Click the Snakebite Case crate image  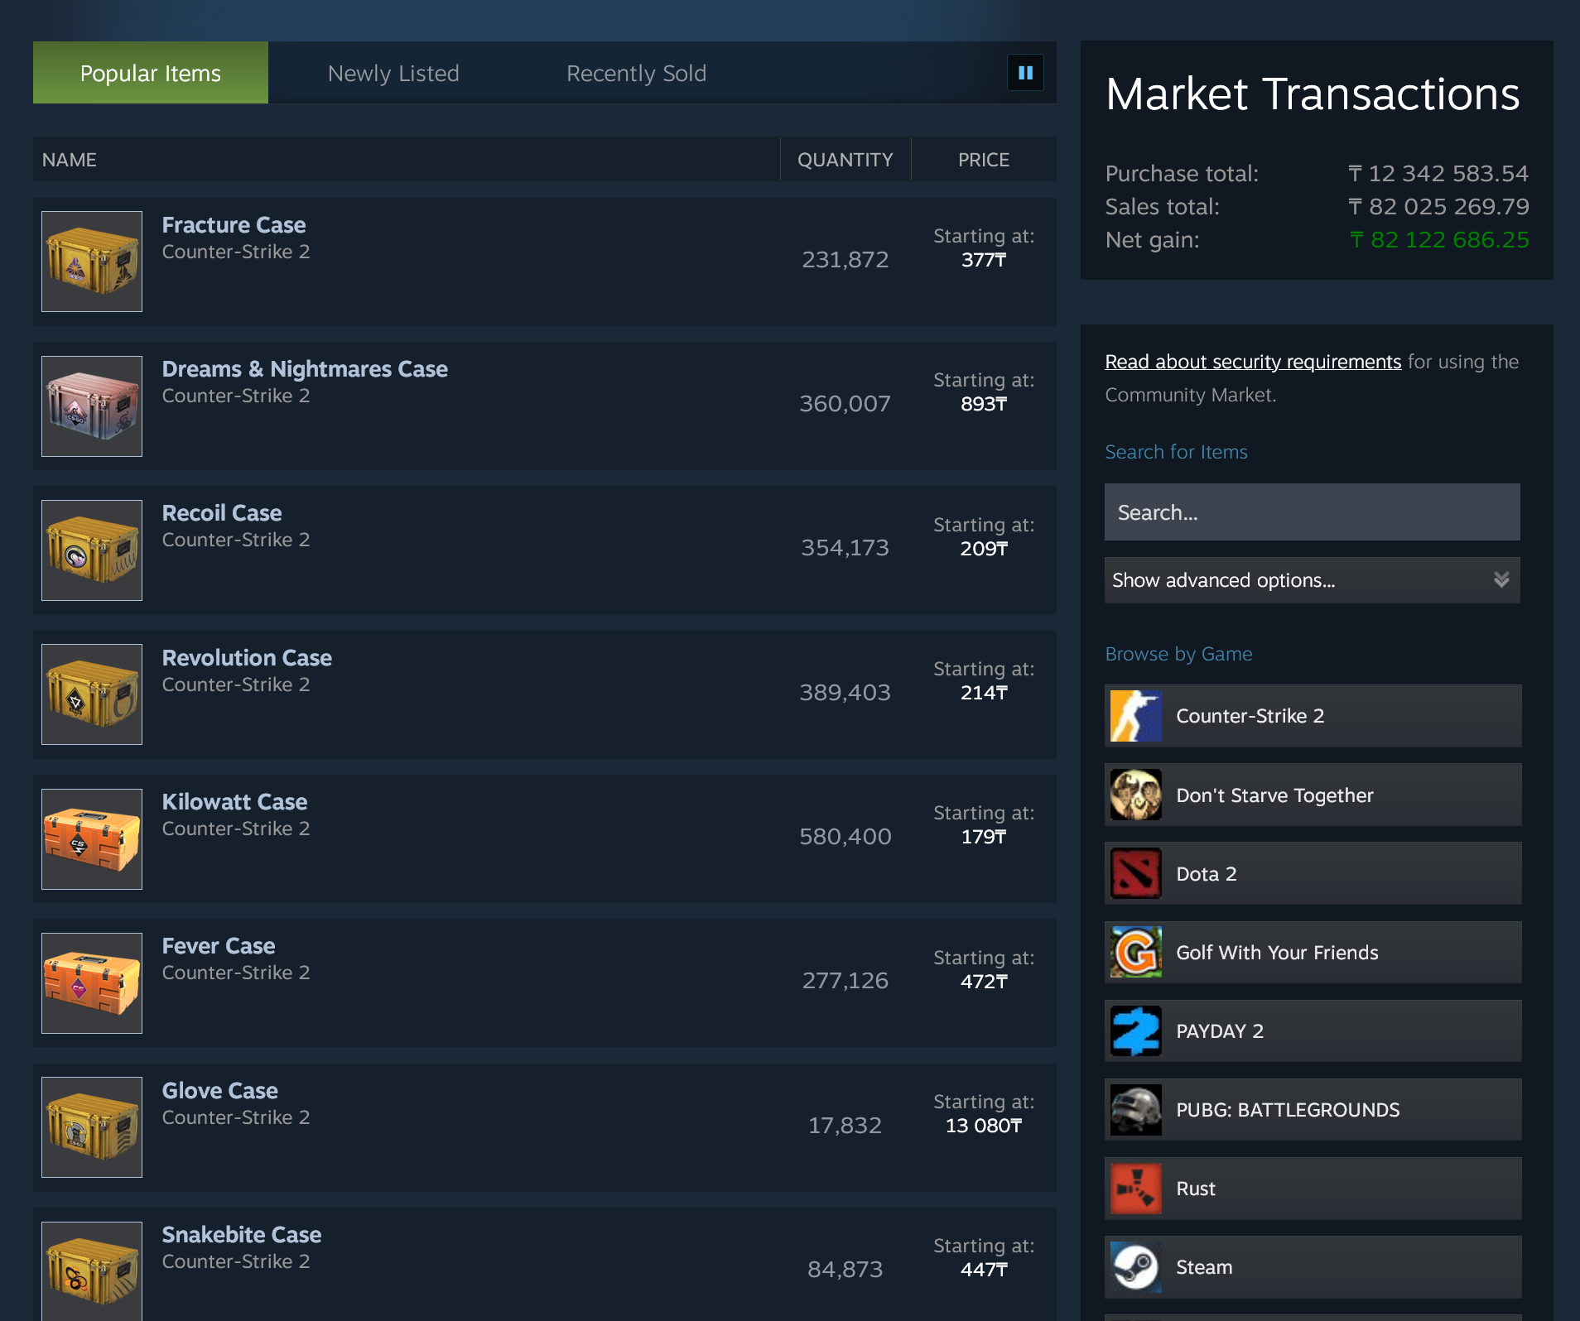[92, 1271]
